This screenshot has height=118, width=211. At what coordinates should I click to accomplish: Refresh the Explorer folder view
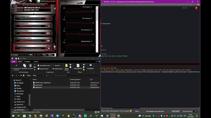[x=46, y=76]
